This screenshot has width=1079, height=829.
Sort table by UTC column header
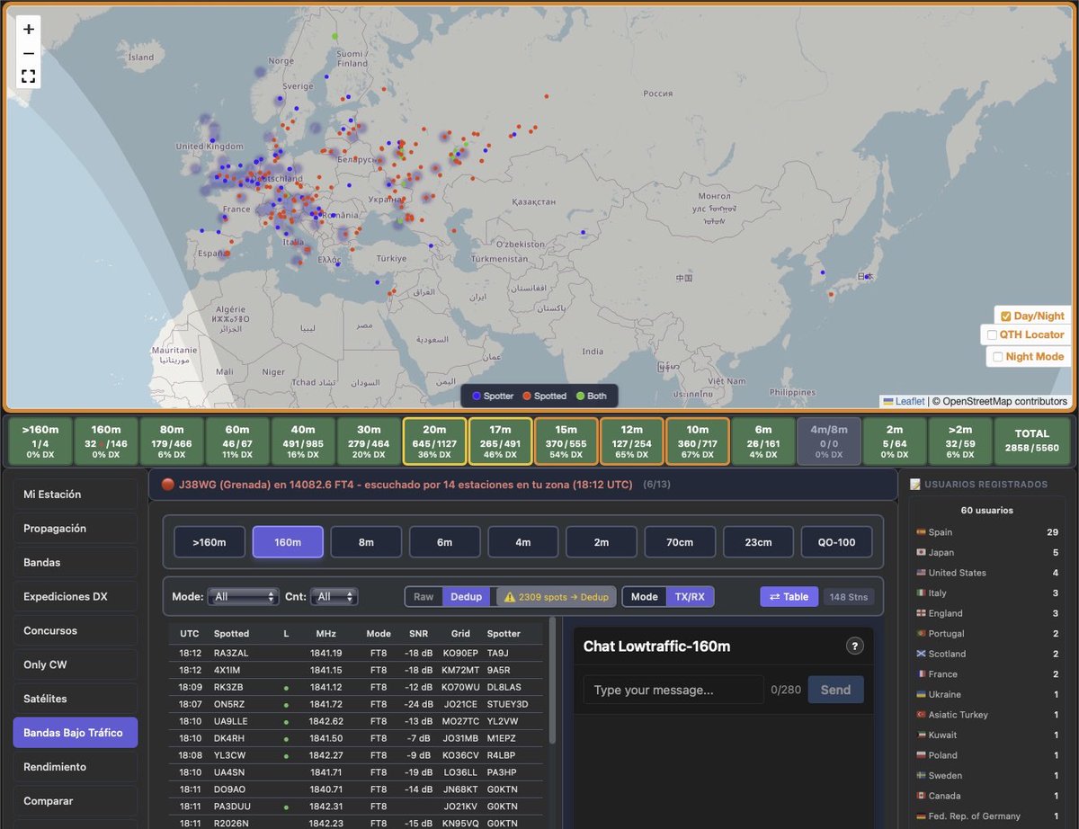190,634
